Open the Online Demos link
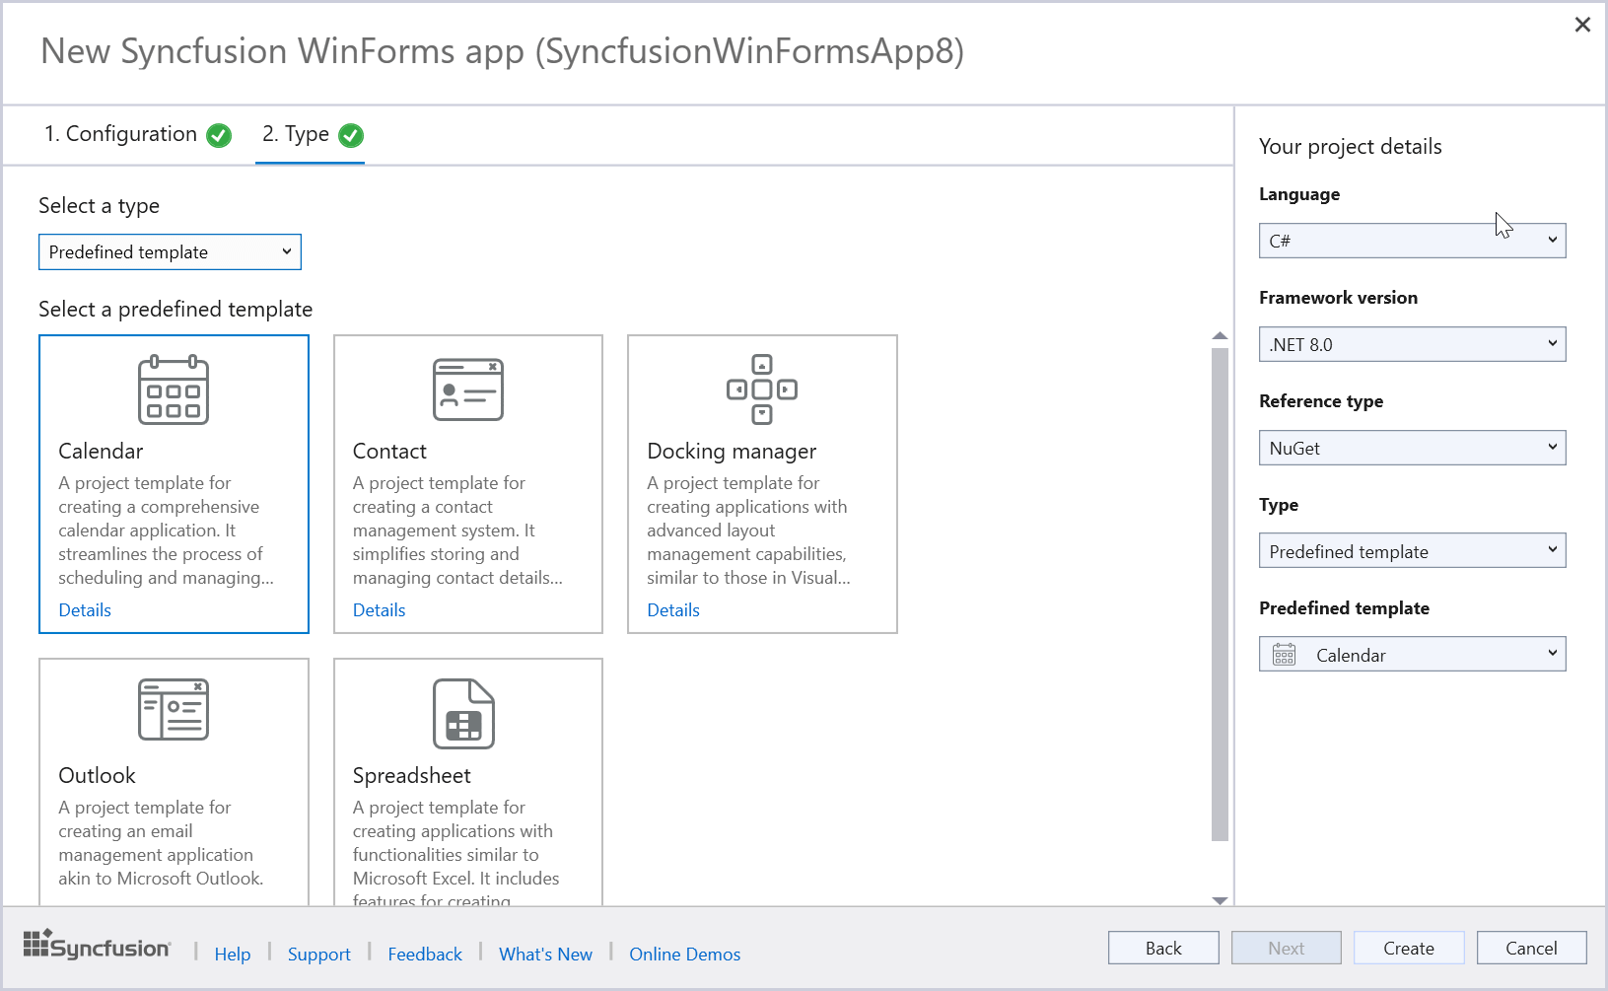This screenshot has height=991, width=1608. click(x=684, y=954)
